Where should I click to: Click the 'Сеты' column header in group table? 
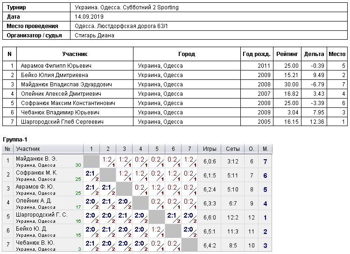click(x=232, y=149)
